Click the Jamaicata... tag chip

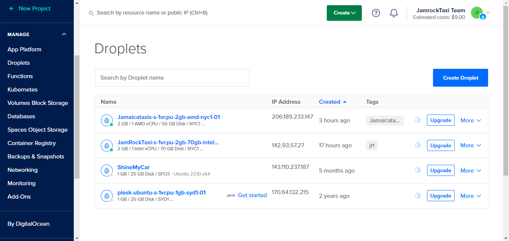(x=385, y=120)
